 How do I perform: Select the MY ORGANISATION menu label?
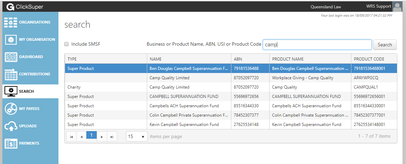[x=37, y=39]
